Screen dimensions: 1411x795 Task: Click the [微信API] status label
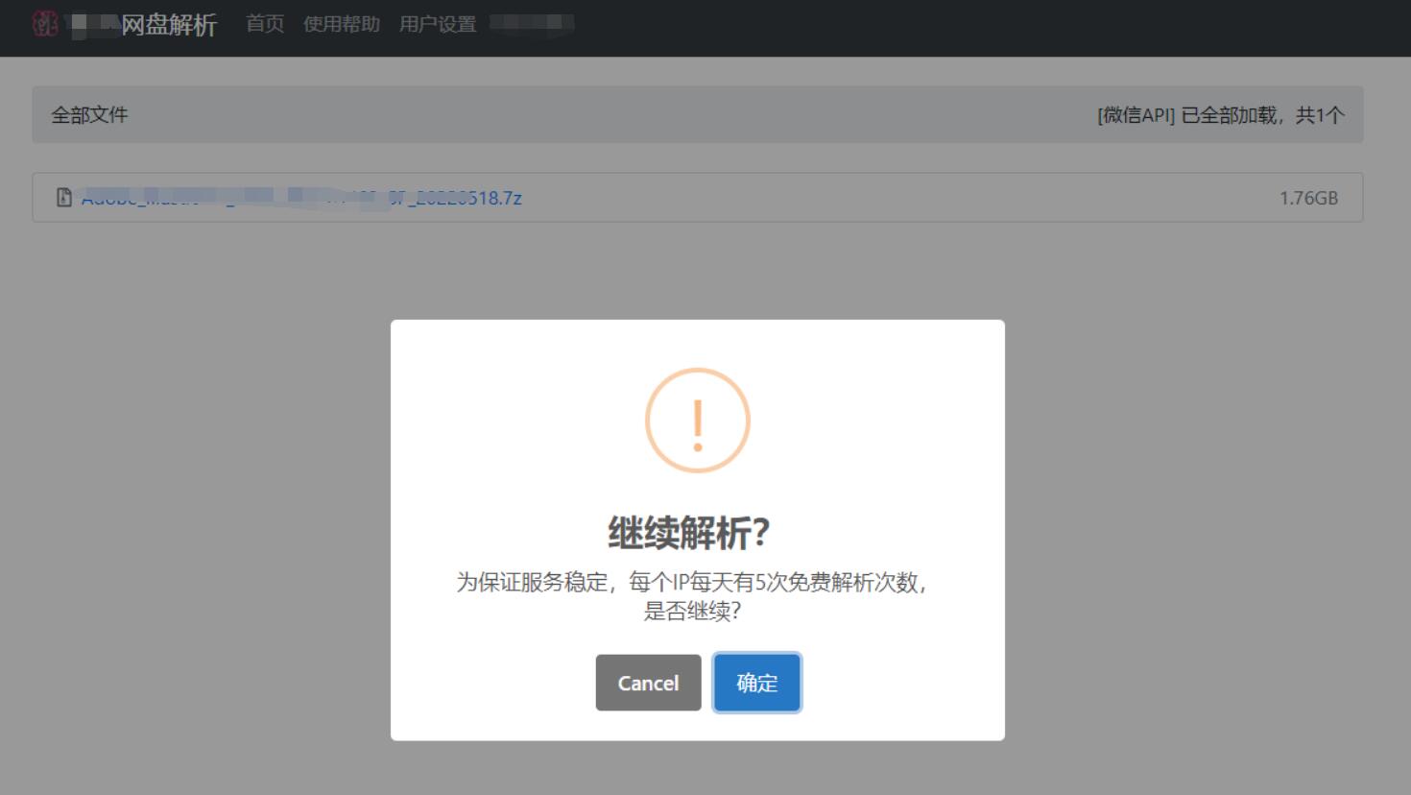coord(1136,115)
